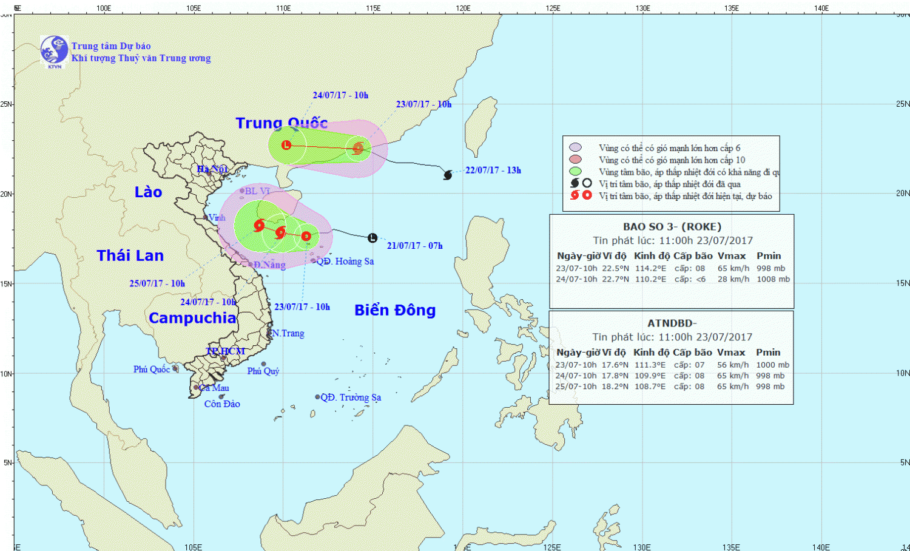Click the "18.2°N" latitude value
Screen dimensions: 910x551
[x=615, y=386]
